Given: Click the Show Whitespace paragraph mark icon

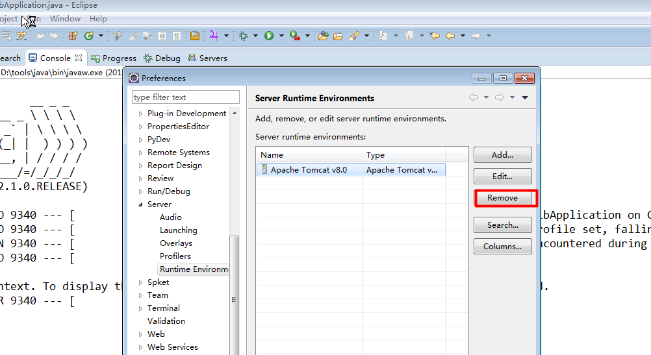Looking at the screenshot, I should (177, 36).
